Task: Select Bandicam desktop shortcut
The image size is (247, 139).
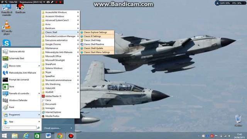Action: click(x=20, y=8)
